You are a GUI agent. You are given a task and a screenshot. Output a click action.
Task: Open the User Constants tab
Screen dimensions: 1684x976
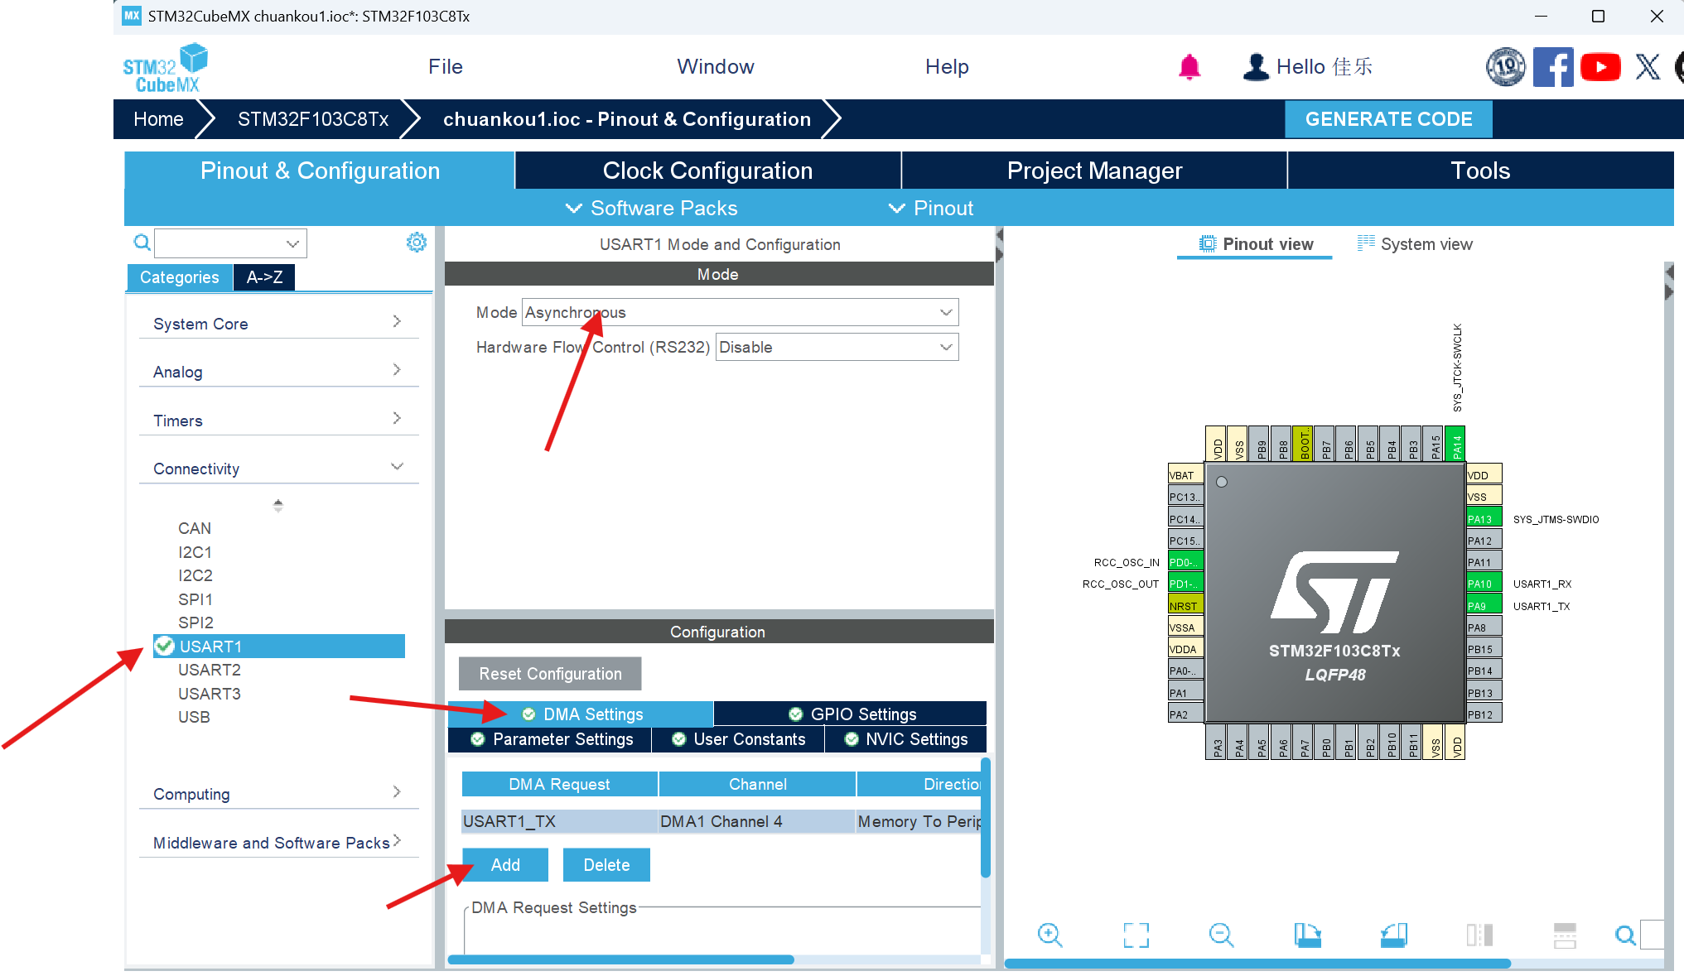coord(738,738)
